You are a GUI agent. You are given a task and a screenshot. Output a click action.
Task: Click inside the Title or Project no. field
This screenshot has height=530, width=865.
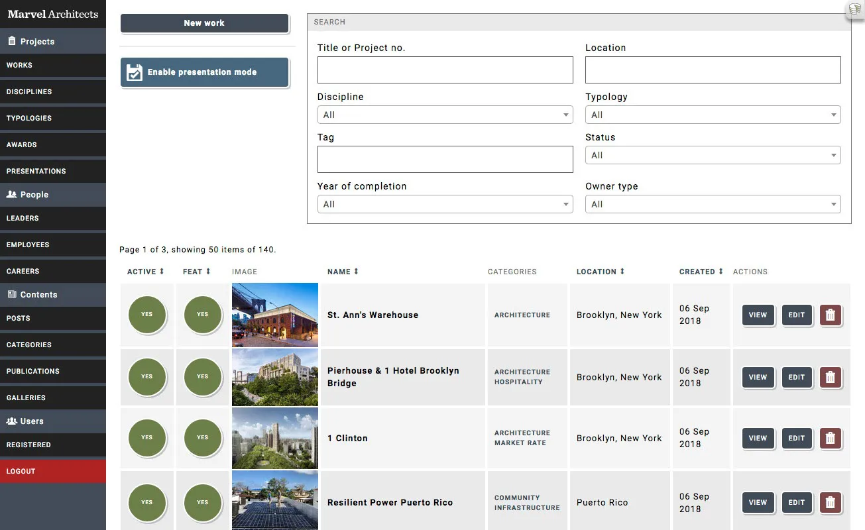point(445,70)
